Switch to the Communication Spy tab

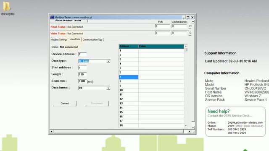coord(92,39)
